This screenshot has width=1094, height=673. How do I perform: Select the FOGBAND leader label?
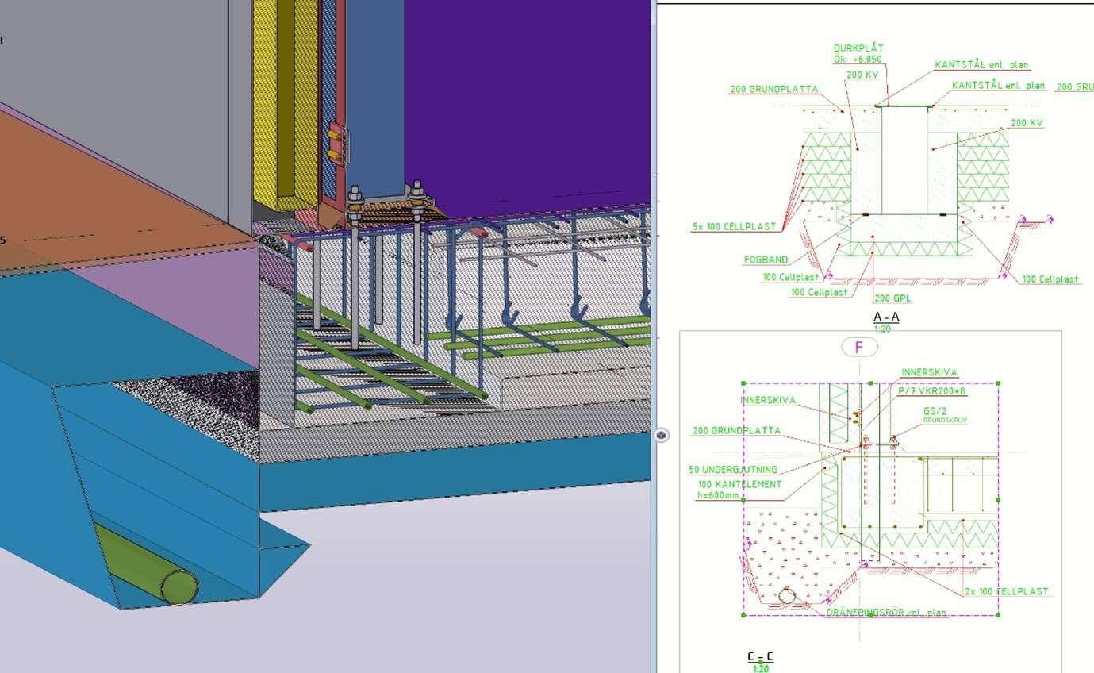766,259
